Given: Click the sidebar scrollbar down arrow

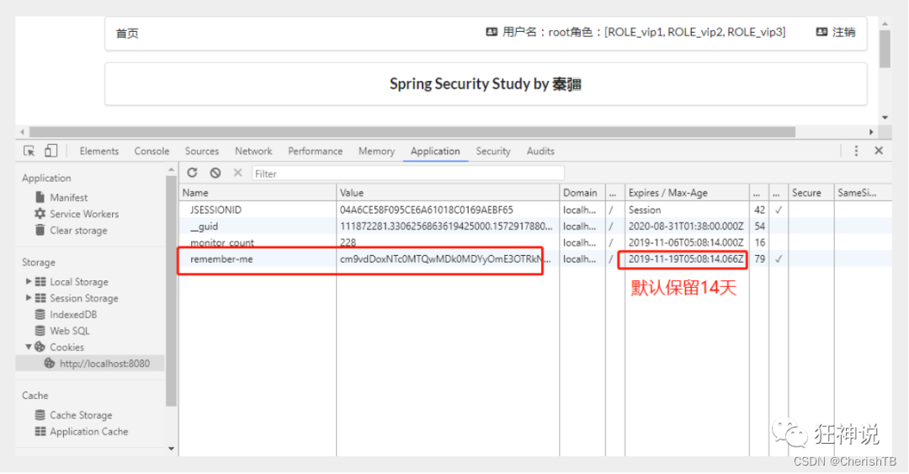Looking at the screenshot, I should click(171, 449).
